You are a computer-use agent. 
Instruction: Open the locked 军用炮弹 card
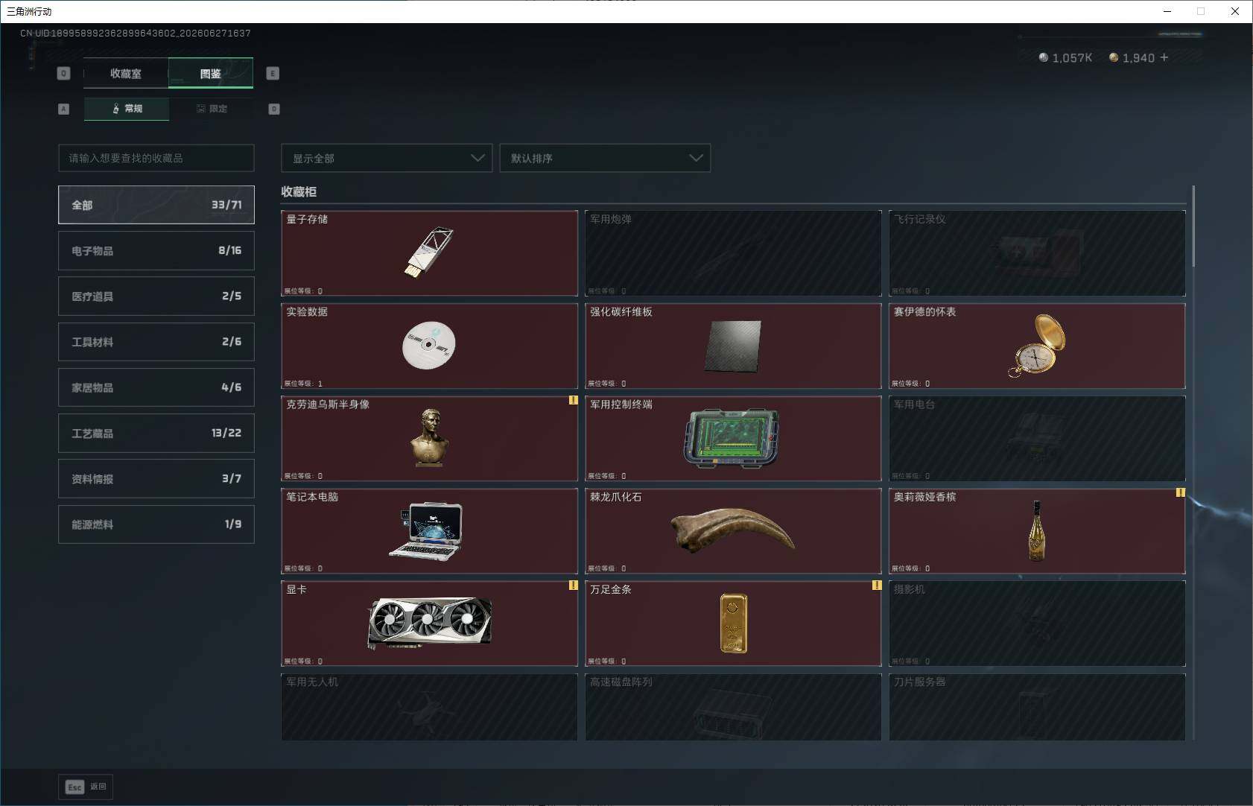tap(733, 253)
